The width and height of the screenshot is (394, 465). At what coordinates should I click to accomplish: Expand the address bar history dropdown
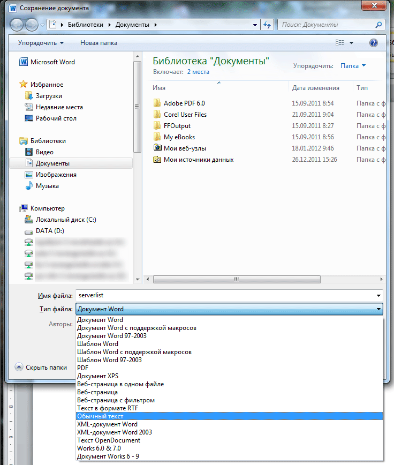point(255,25)
